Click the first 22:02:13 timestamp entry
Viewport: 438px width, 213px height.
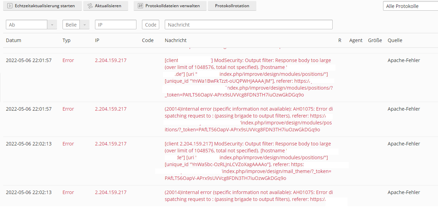click(29, 144)
